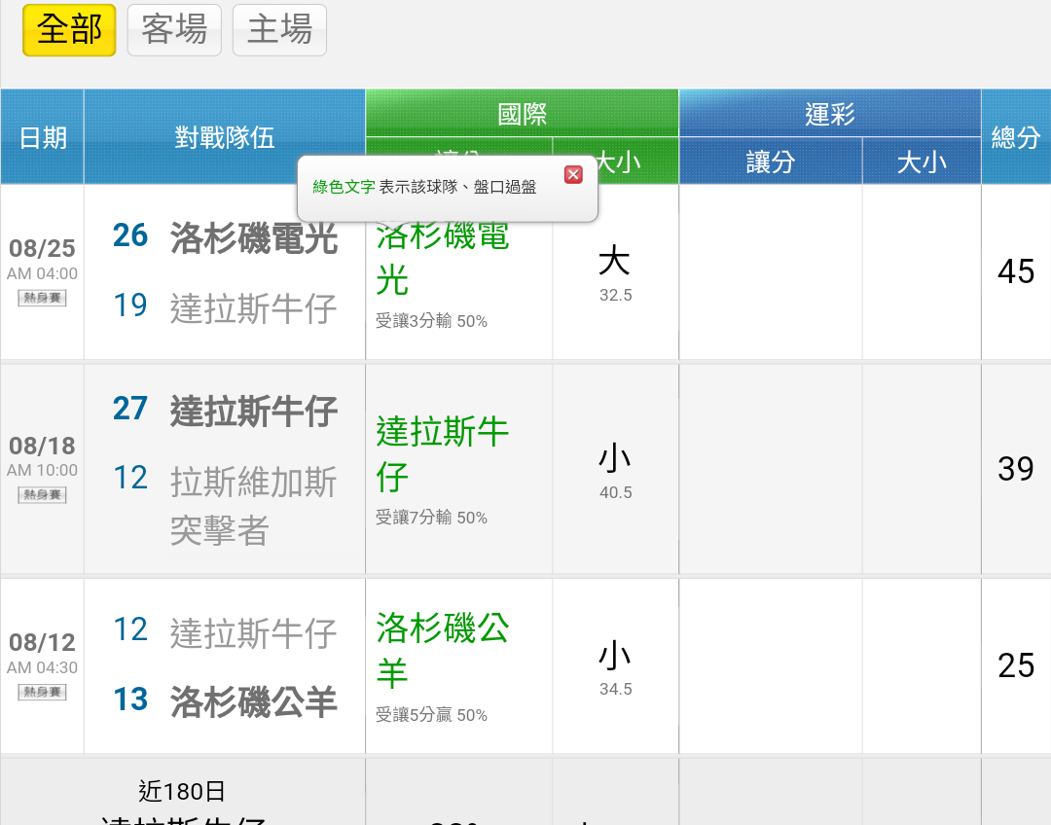Open 達拉斯牛仔 team in 08/25 matchup
The width and height of the screenshot is (1051, 825).
pos(253,307)
